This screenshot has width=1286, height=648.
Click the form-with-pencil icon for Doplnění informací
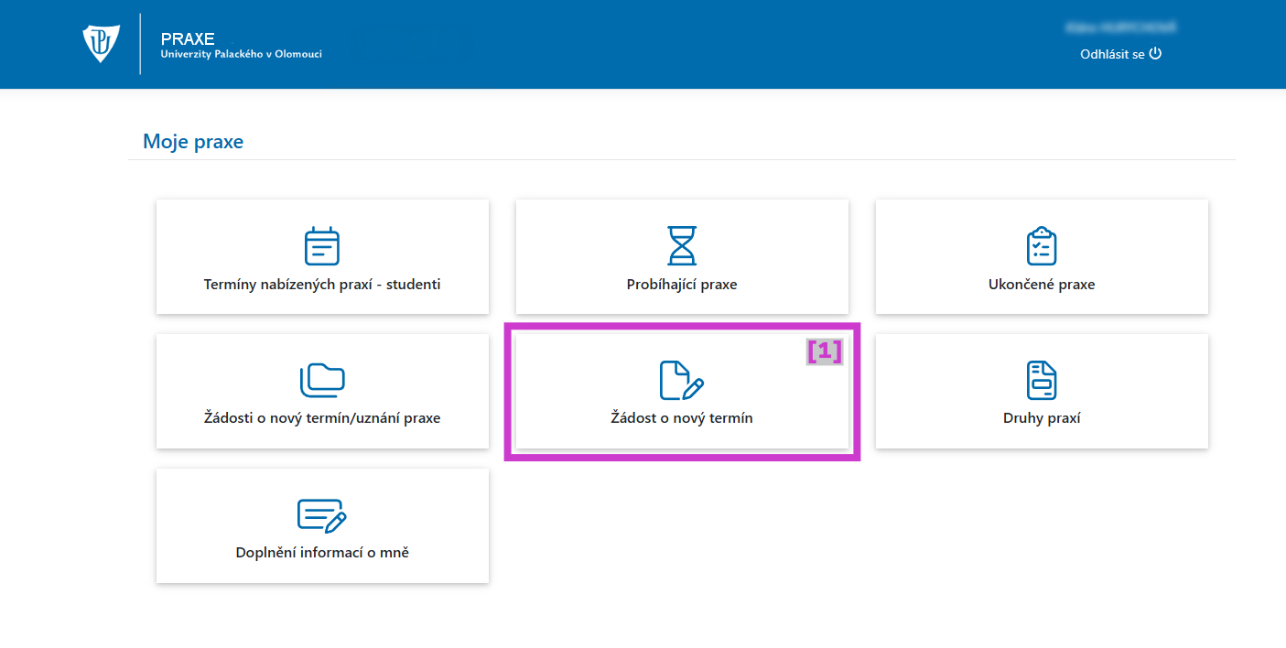(x=322, y=514)
